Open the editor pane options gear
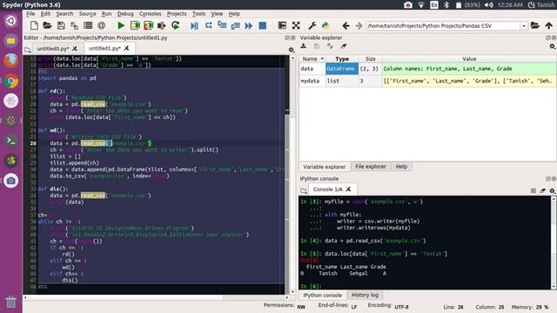 292,50
